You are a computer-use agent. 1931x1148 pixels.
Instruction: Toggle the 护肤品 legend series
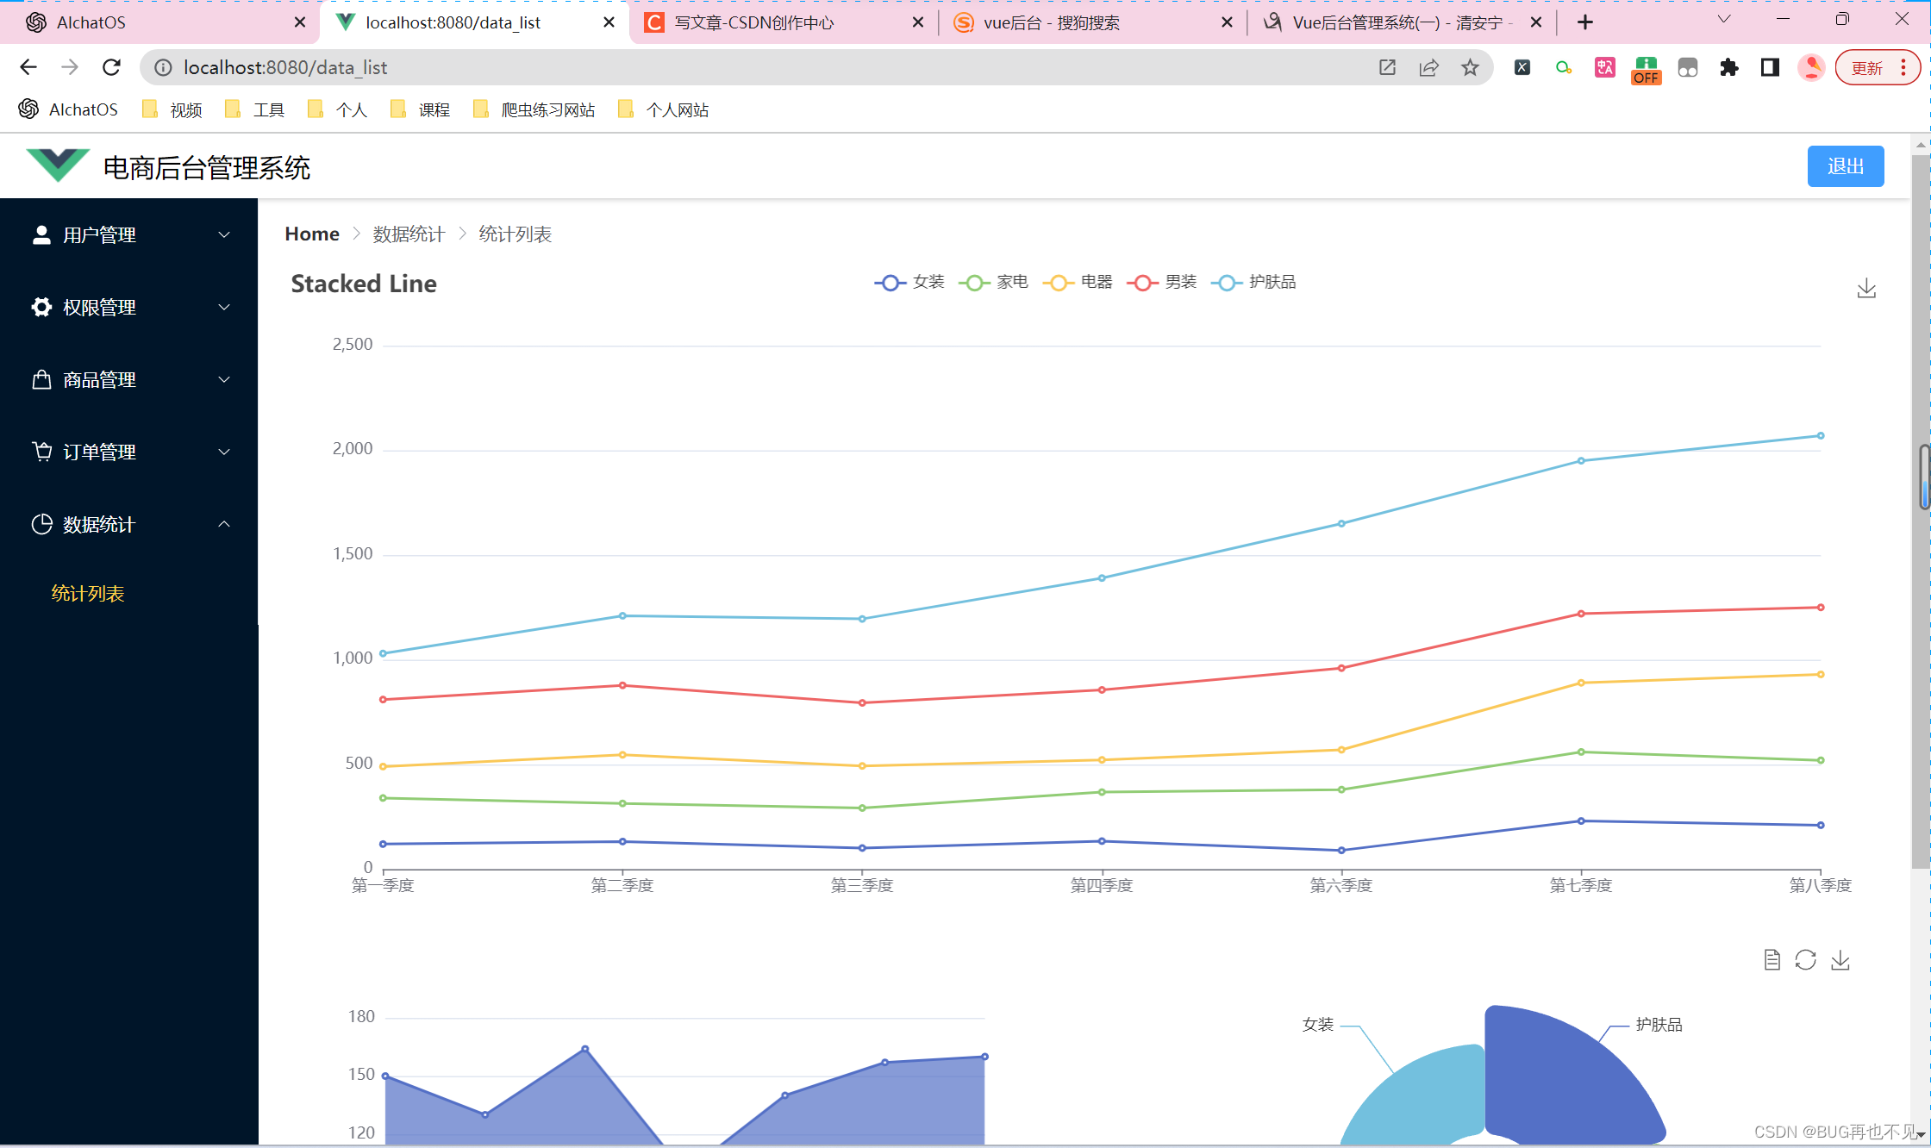[1253, 282]
